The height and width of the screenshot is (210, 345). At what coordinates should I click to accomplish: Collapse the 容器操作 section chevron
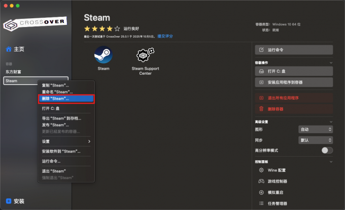coord(331,63)
